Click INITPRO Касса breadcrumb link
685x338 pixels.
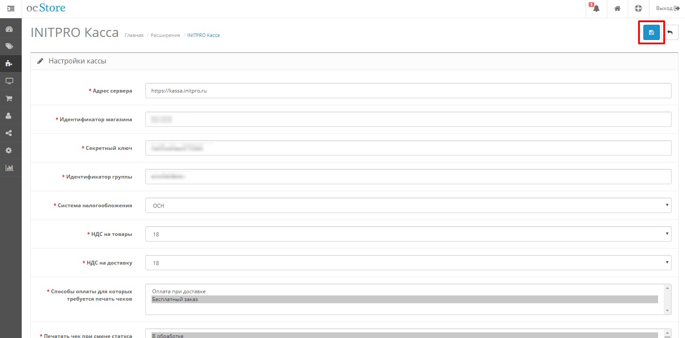tap(203, 35)
